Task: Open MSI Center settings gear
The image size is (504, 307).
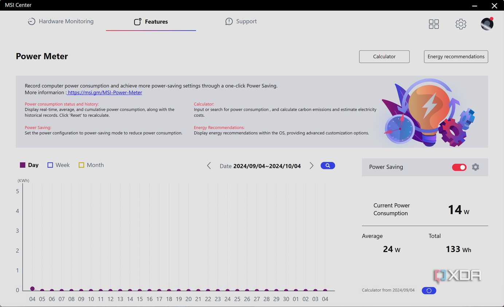Action: click(461, 24)
